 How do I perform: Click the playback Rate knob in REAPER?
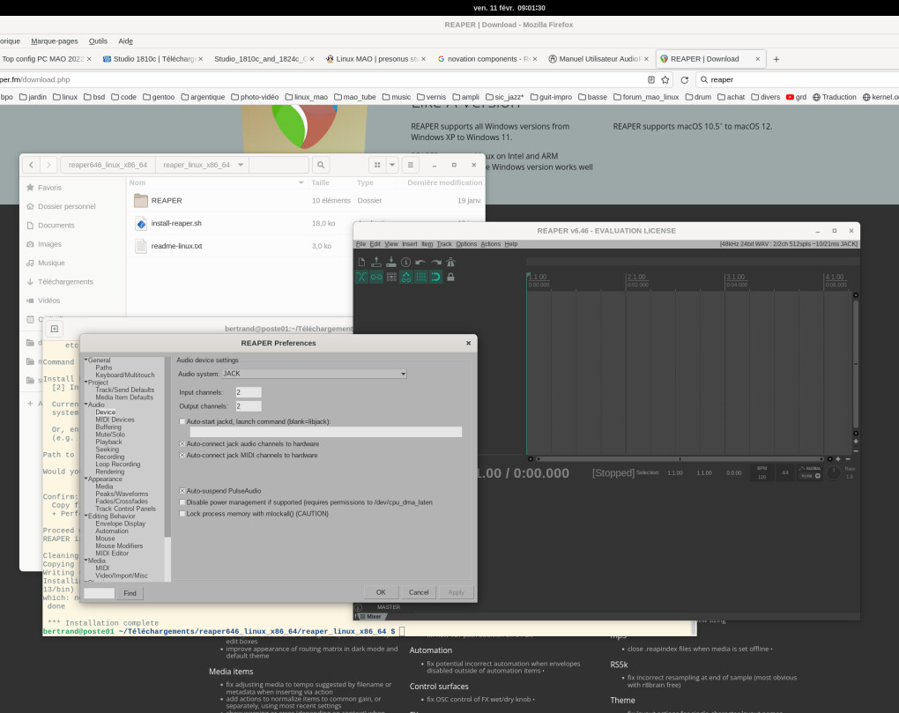(833, 473)
